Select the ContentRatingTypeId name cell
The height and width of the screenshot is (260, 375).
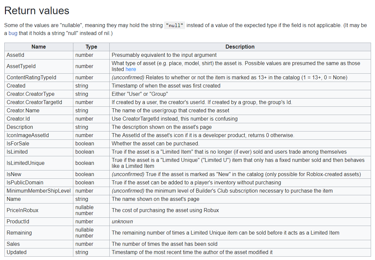31,78
